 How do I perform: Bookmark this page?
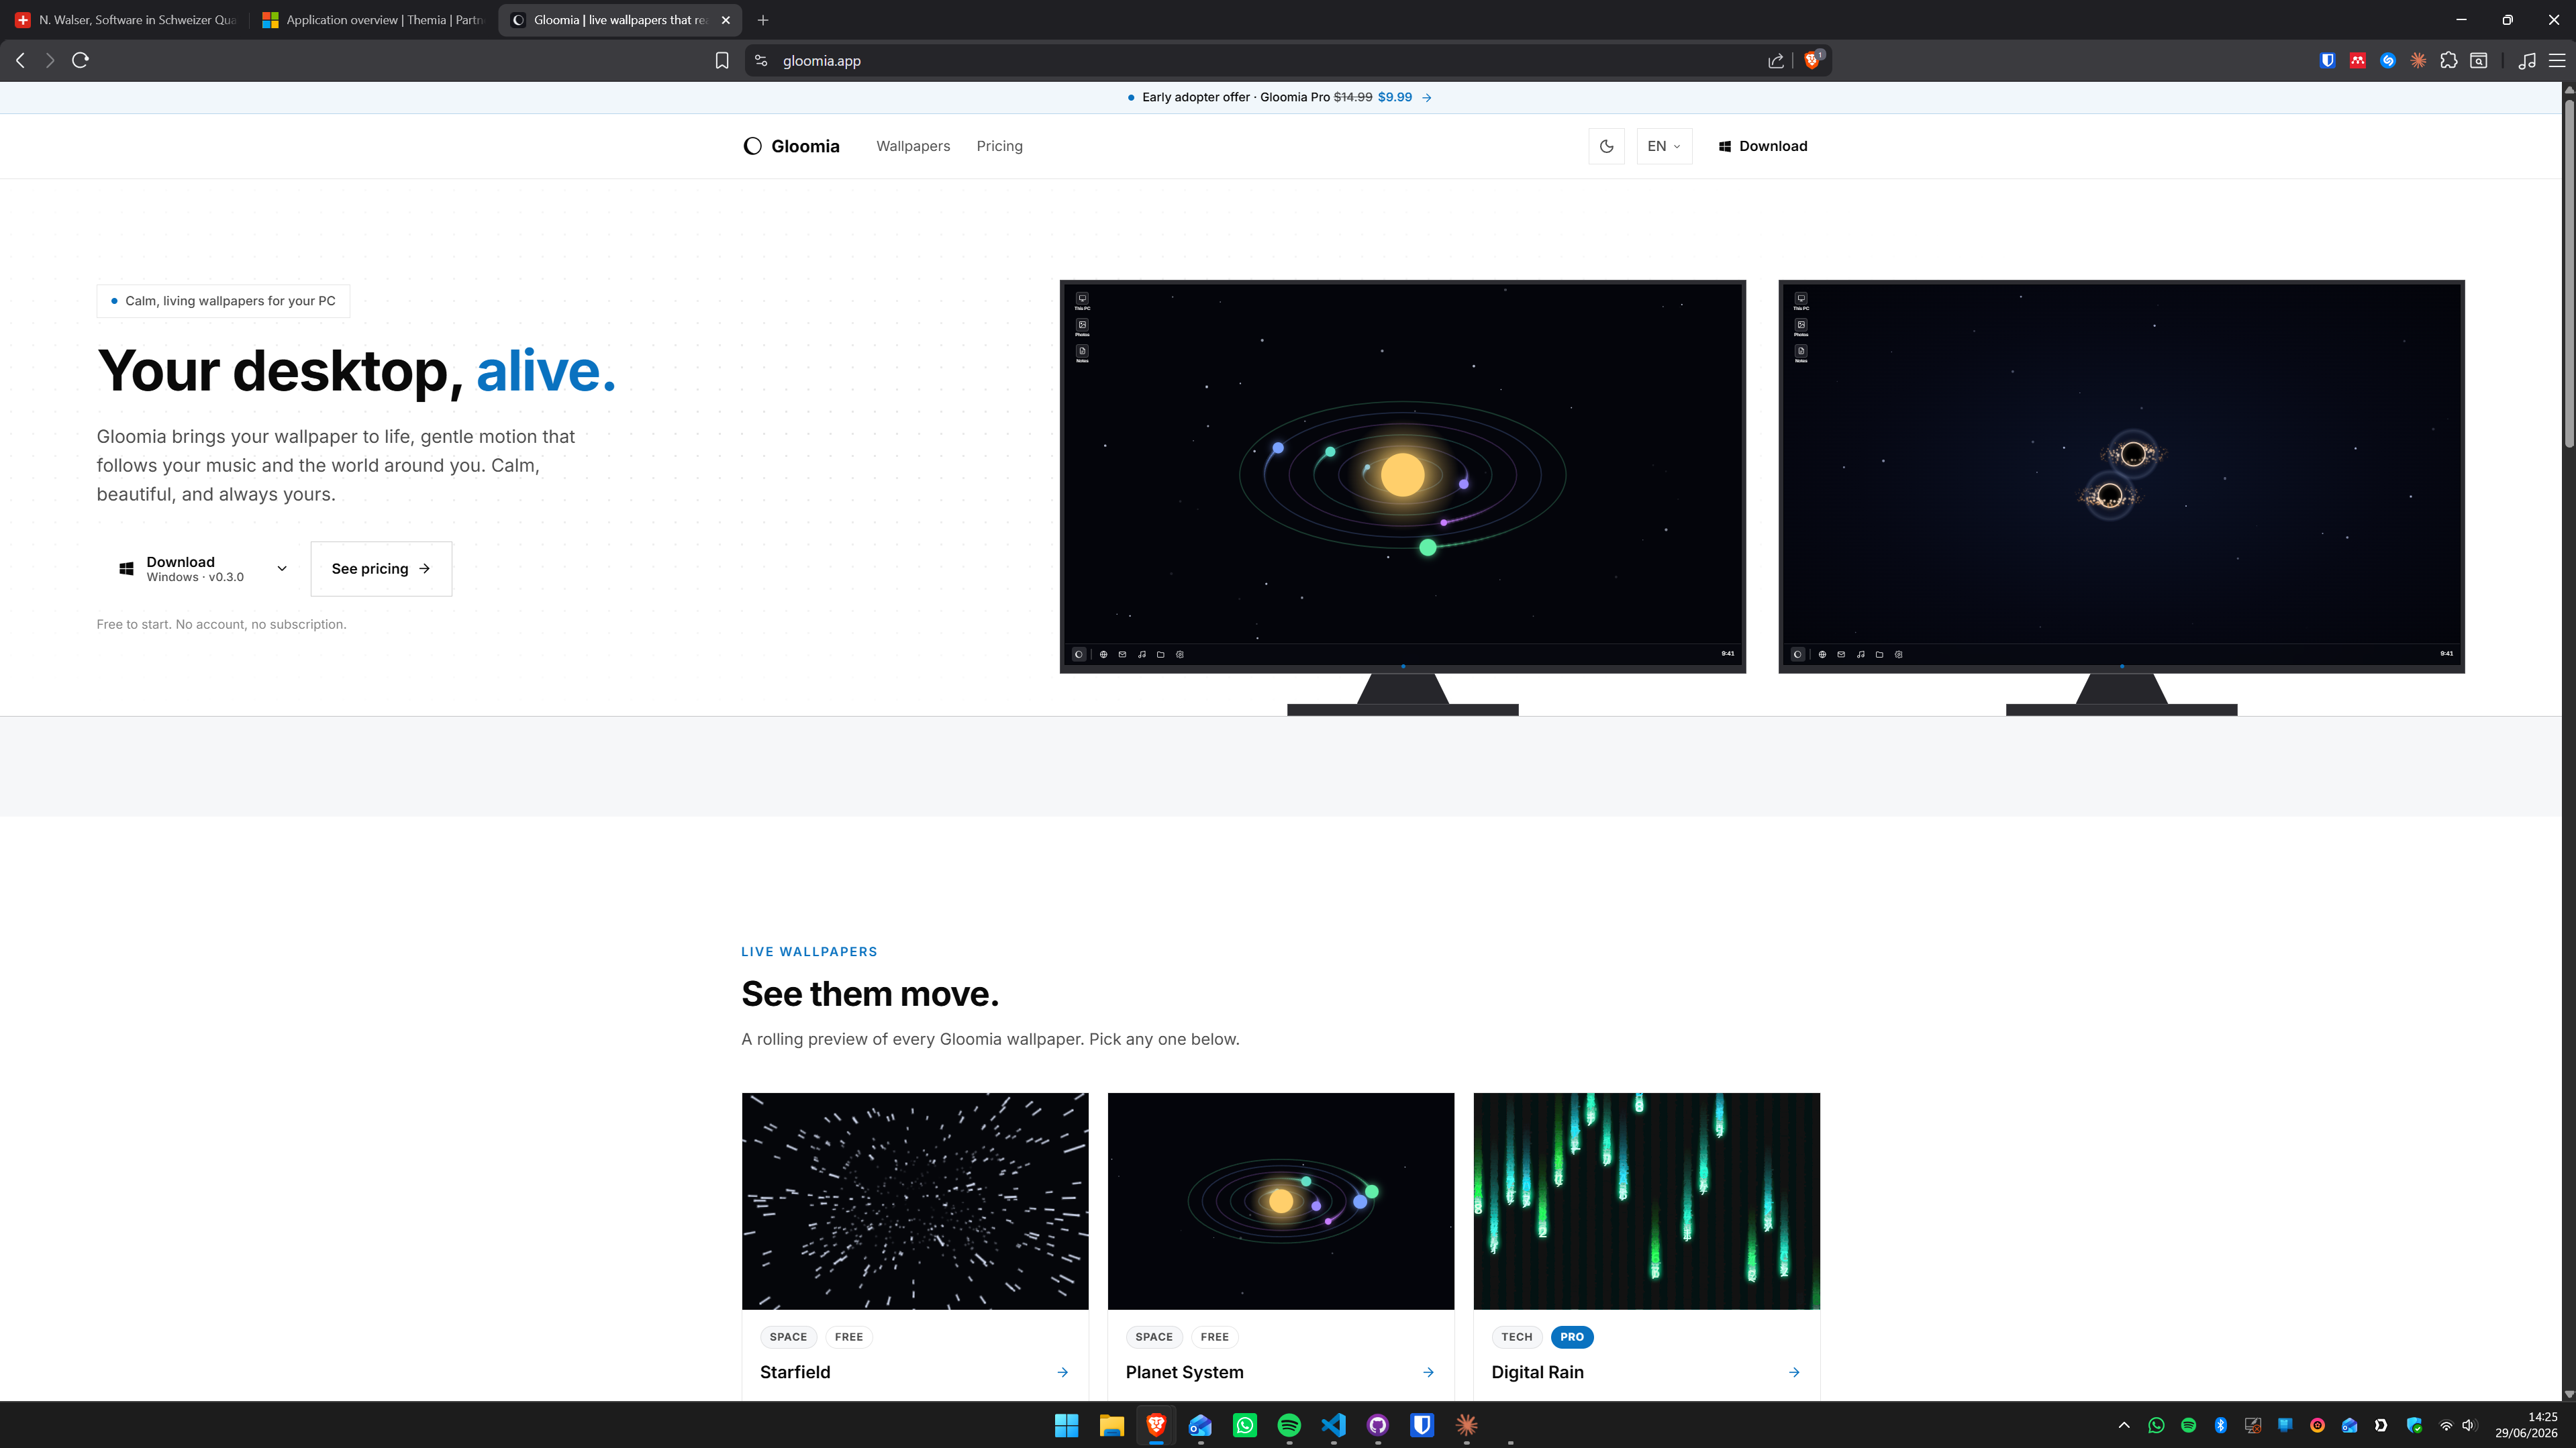[x=722, y=61]
